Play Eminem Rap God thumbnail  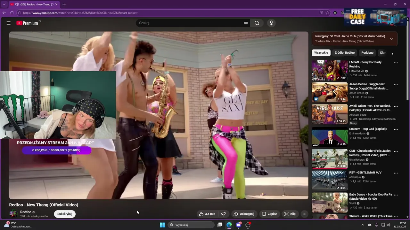[x=330, y=137]
